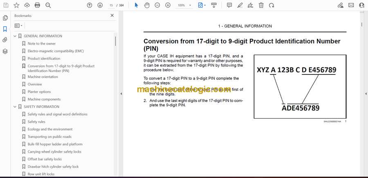Go to previous page arrow
Screen dimensions: 368x178
90,5
